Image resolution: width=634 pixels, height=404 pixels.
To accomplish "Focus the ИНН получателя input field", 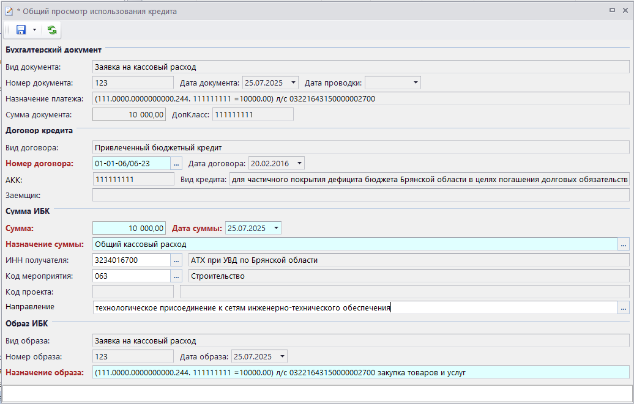I will pyautogui.click(x=131, y=260).
